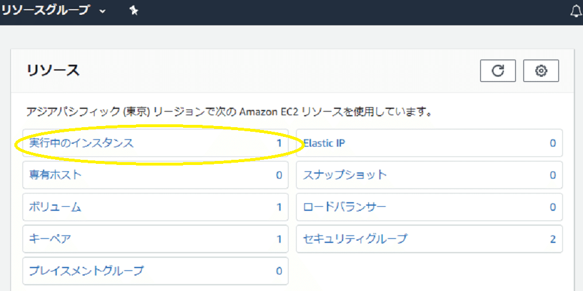
Task: Go to the Elastic IP link
Action: [324, 143]
